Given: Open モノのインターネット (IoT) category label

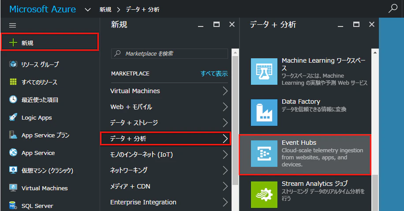Looking at the screenshot, I should (x=142, y=154).
